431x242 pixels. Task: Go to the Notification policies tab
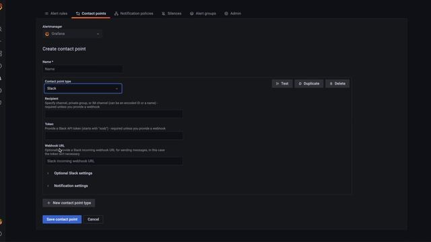(x=134, y=13)
